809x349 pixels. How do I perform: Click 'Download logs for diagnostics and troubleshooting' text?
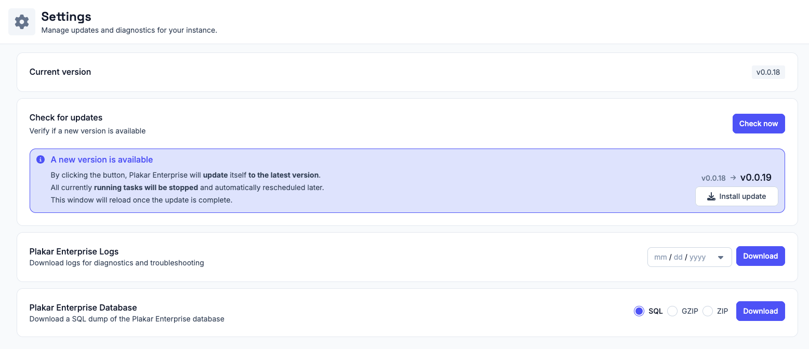click(x=116, y=263)
